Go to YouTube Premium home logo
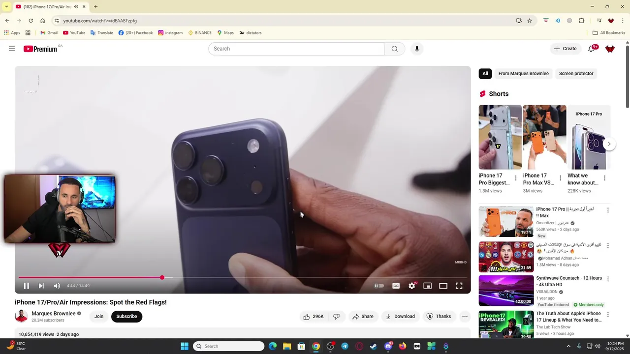The image size is (630, 354). click(x=40, y=49)
